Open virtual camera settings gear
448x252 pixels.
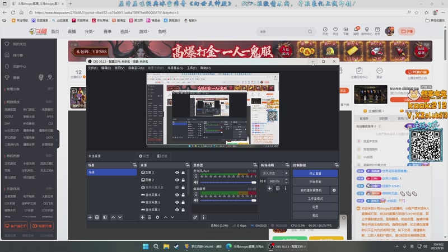(x=334, y=190)
